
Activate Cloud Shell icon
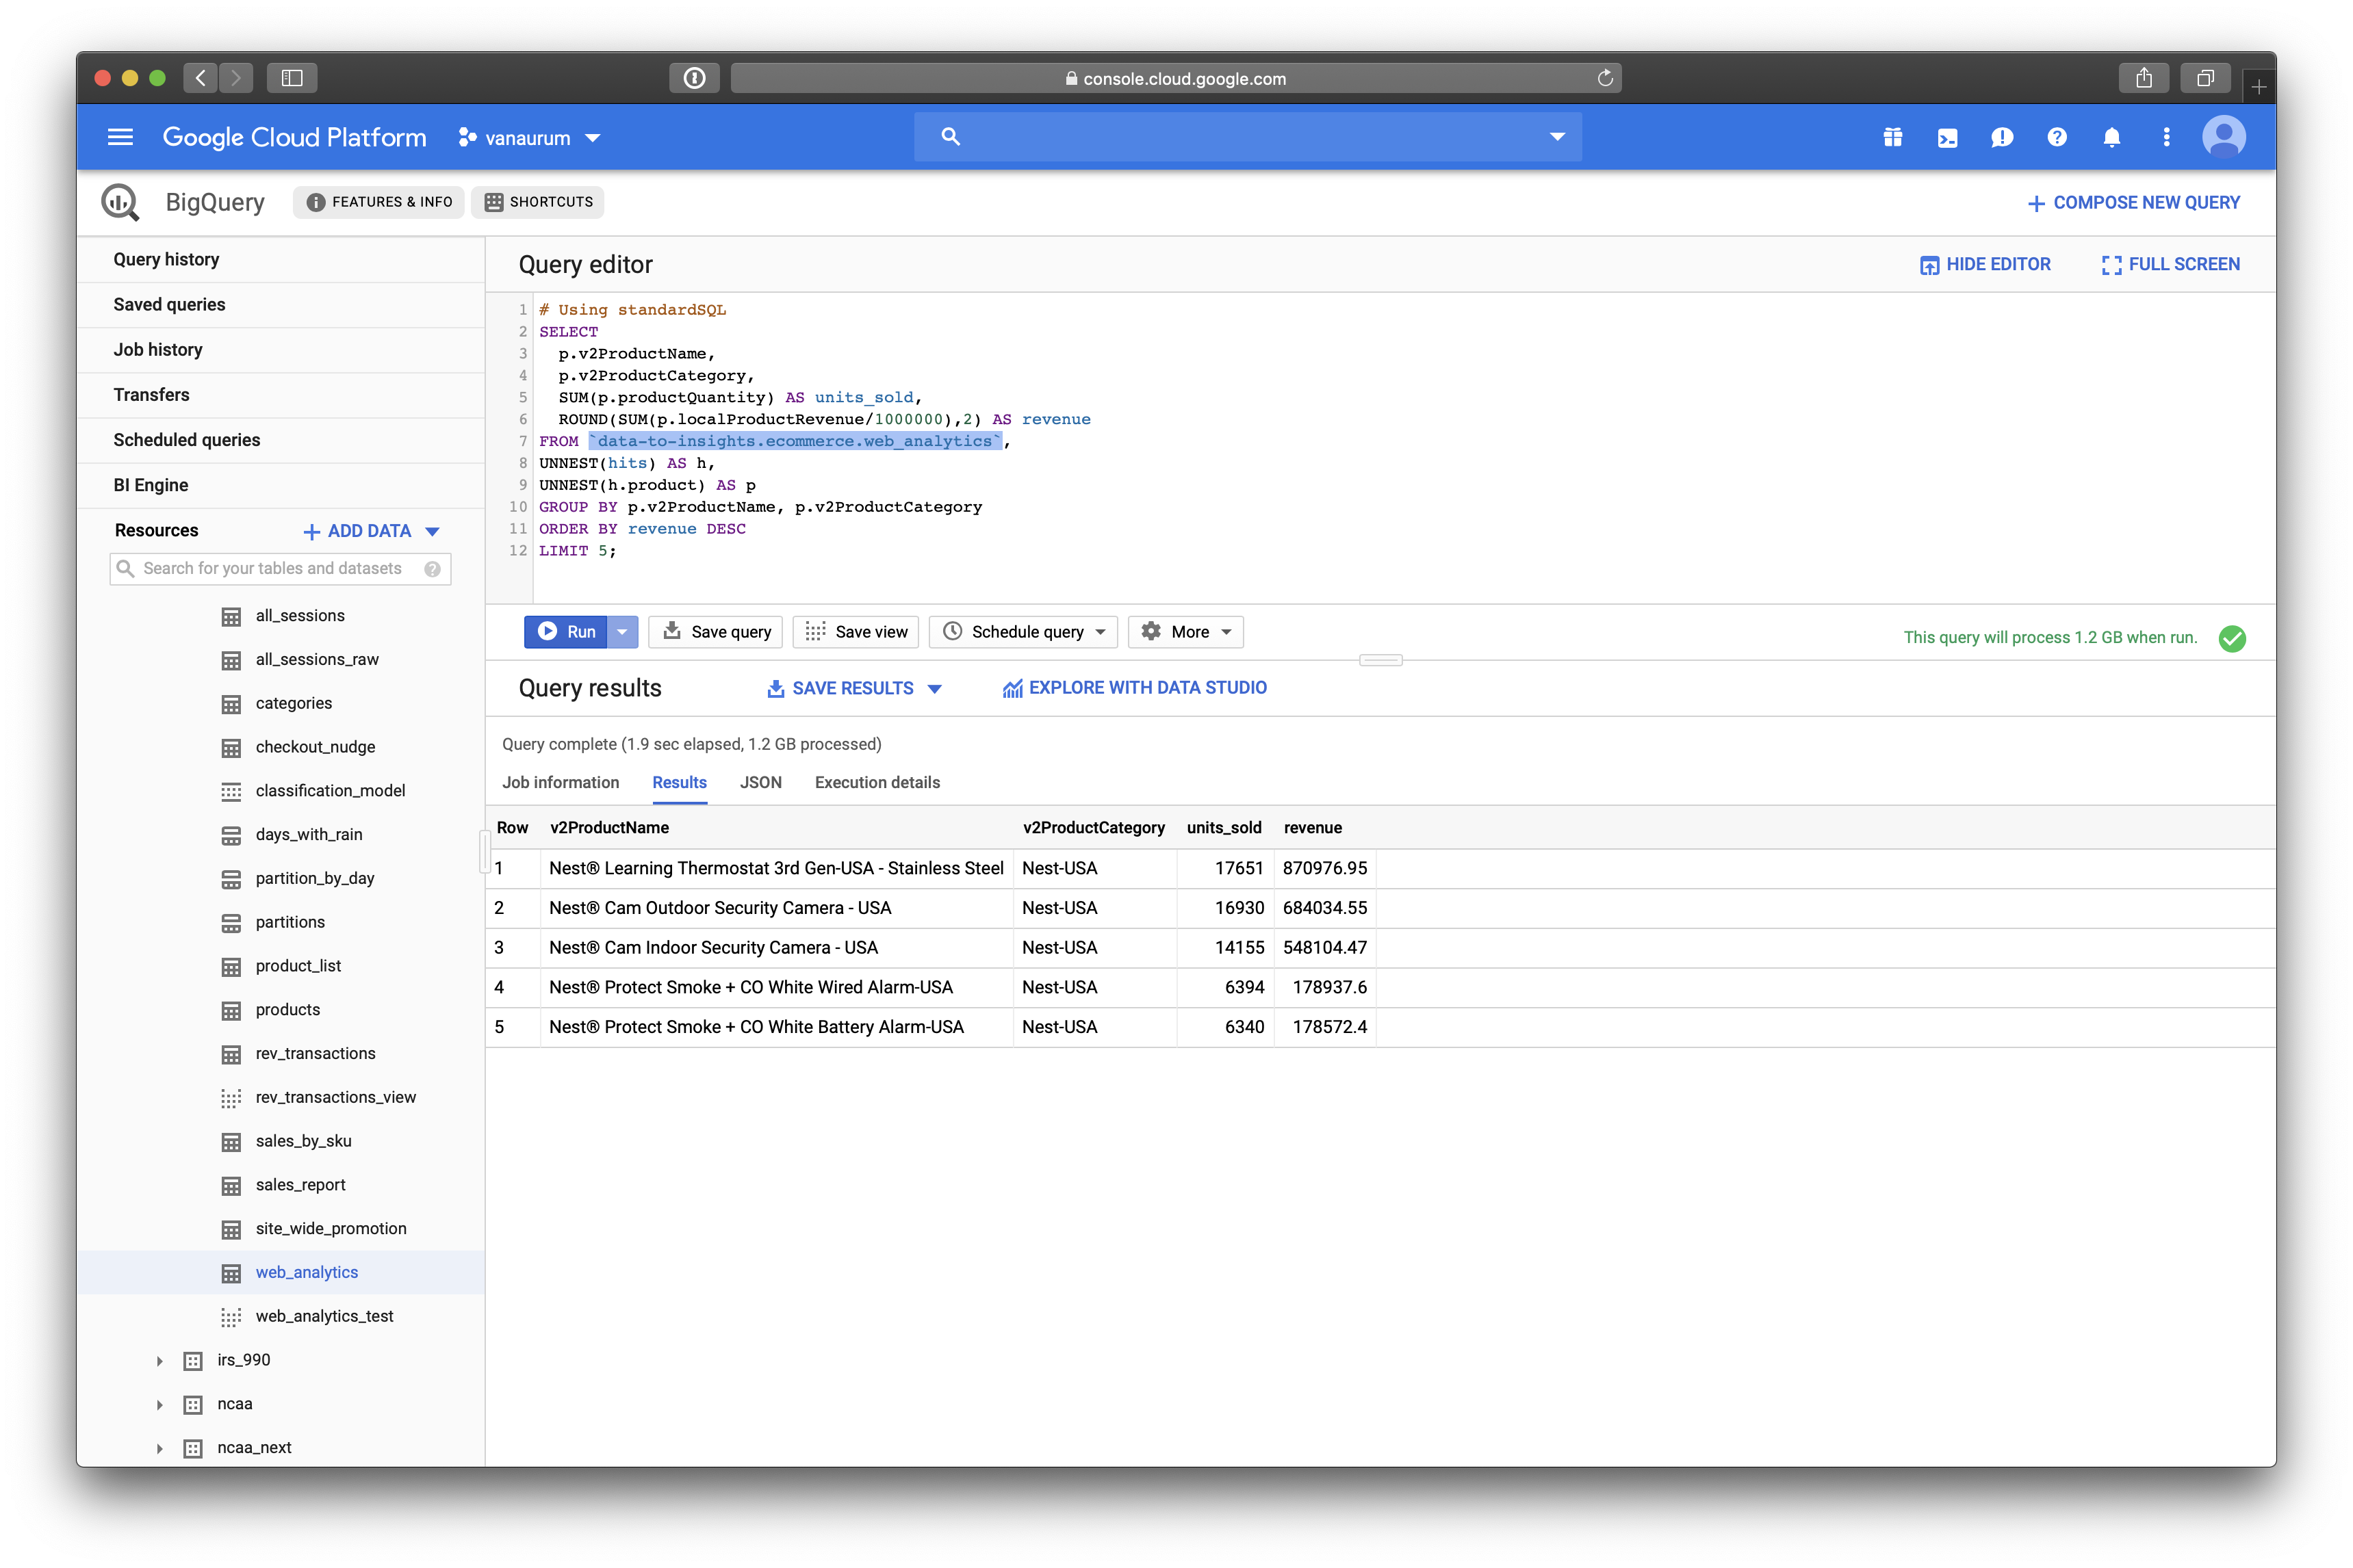(1947, 137)
